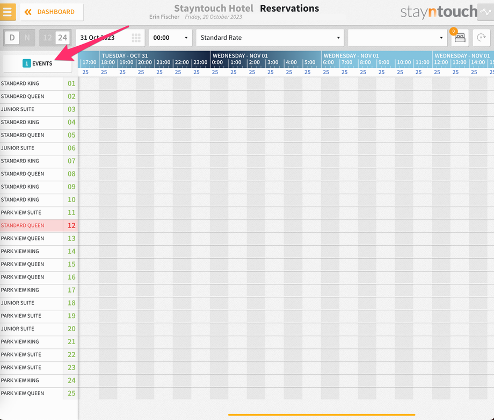Open the hamburger main menu
Viewport: 494px width, 420px height.
pyautogui.click(x=8, y=12)
